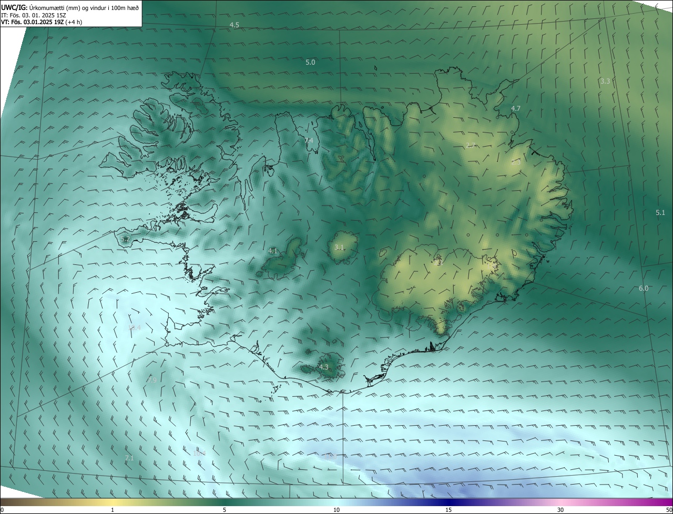
Task: Click the 3.3 value label on the map
Action: [x=605, y=81]
